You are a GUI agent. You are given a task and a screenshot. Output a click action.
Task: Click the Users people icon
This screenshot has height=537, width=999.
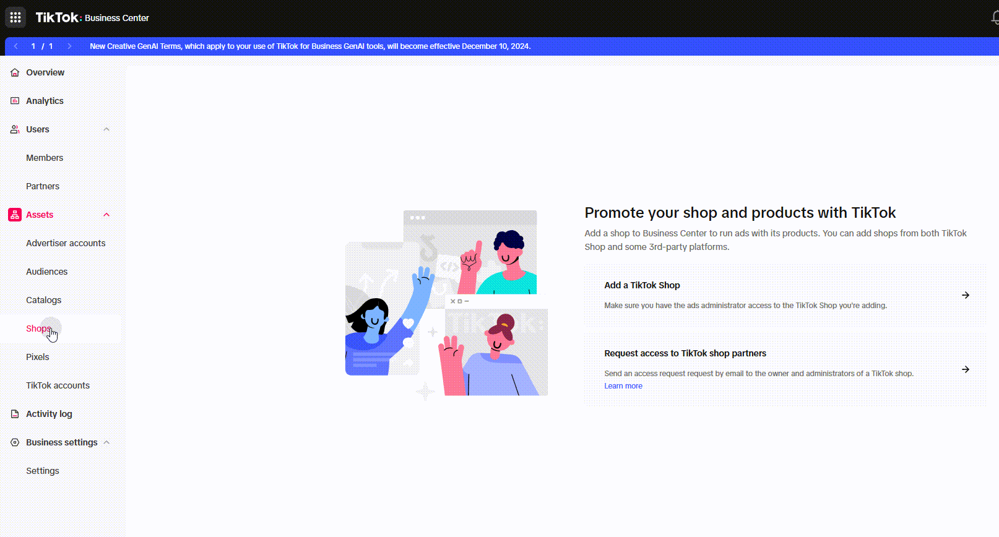pyautogui.click(x=15, y=129)
